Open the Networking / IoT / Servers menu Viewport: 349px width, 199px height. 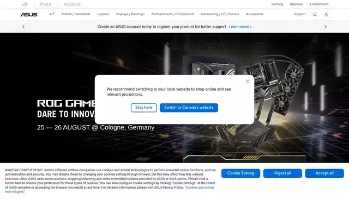click(220, 14)
